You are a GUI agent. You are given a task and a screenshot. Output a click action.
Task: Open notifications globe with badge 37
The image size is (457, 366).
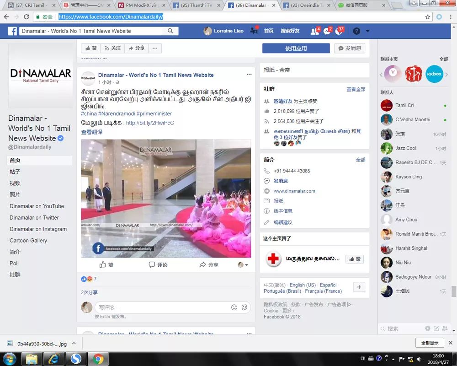tap(339, 31)
